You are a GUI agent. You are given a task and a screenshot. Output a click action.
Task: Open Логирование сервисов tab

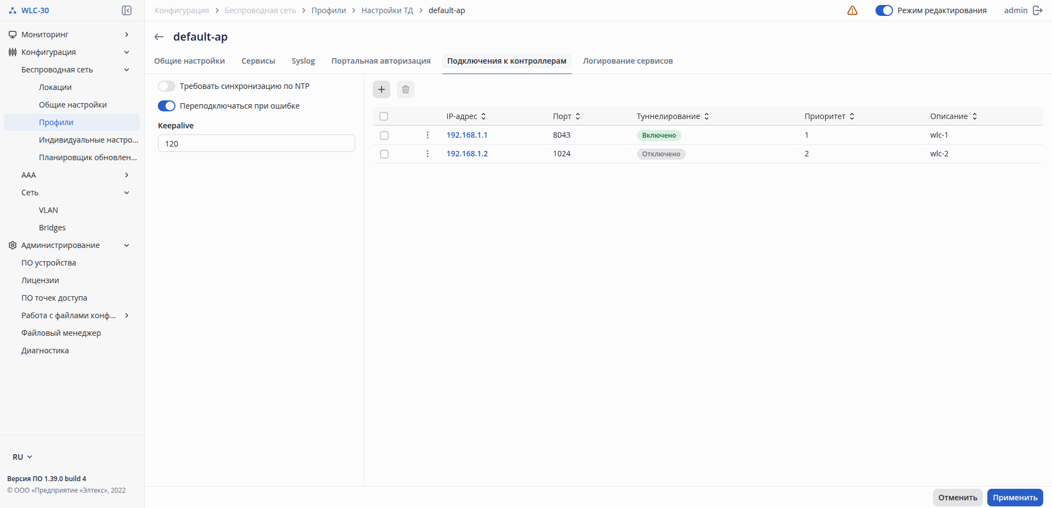(628, 61)
